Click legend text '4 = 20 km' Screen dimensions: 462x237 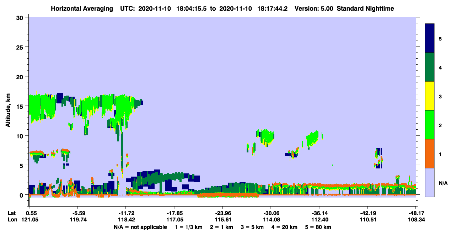[284, 227]
